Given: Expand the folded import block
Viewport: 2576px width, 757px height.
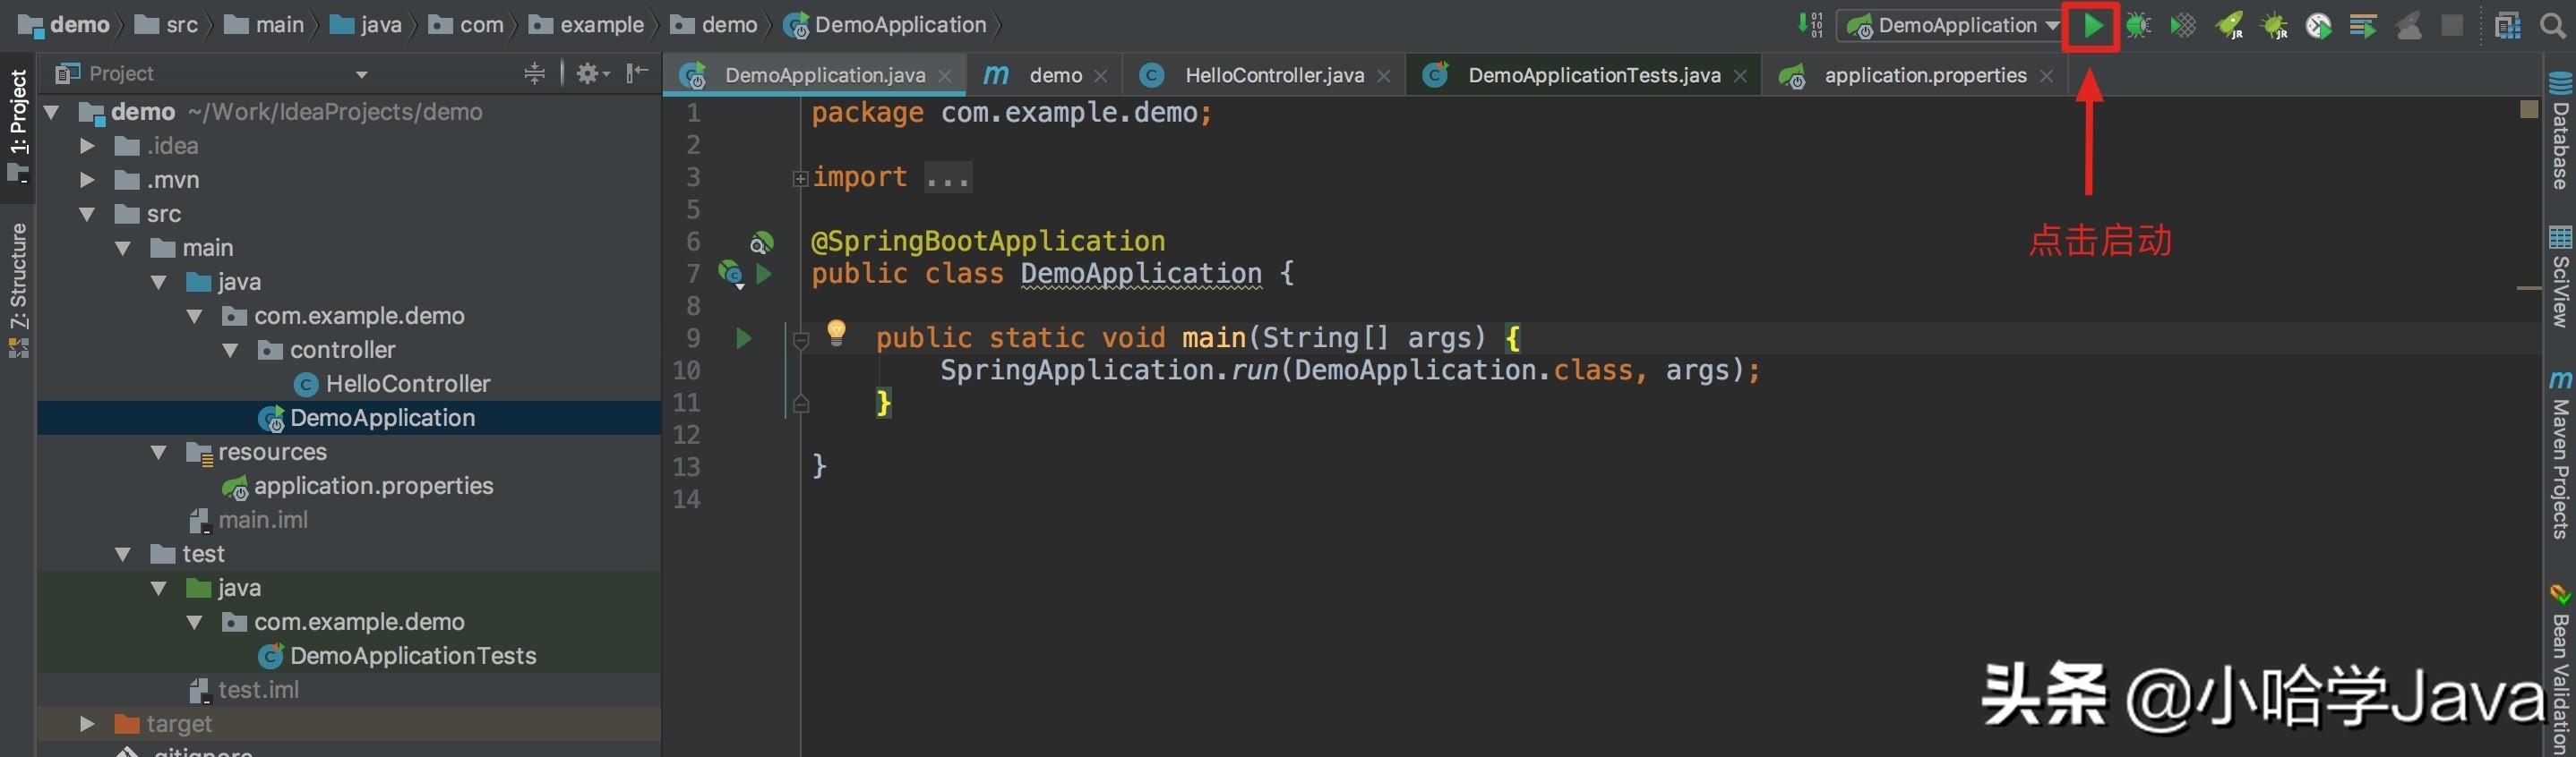Looking at the screenshot, I should point(800,179).
